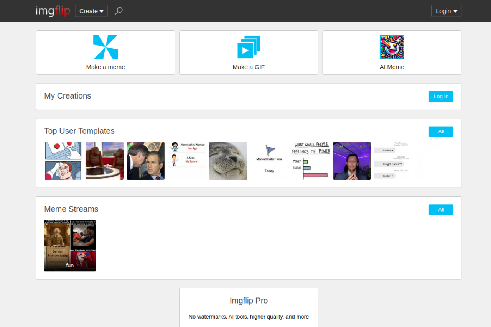The width and height of the screenshot is (491, 327).
Task: Open the AI Meme colorful face icon
Action: pos(392,47)
